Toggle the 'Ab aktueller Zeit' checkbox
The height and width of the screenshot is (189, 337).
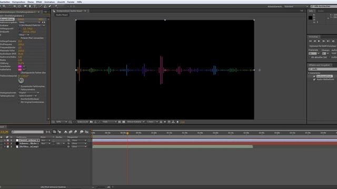(x=310, y=57)
